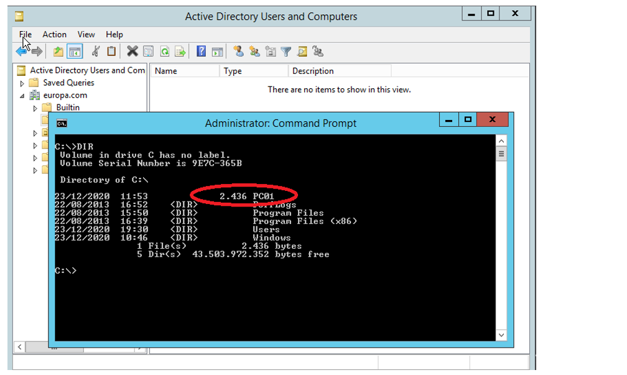Go back with the blue Back arrow
The width and height of the screenshot is (627, 375).
tap(21, 52)
